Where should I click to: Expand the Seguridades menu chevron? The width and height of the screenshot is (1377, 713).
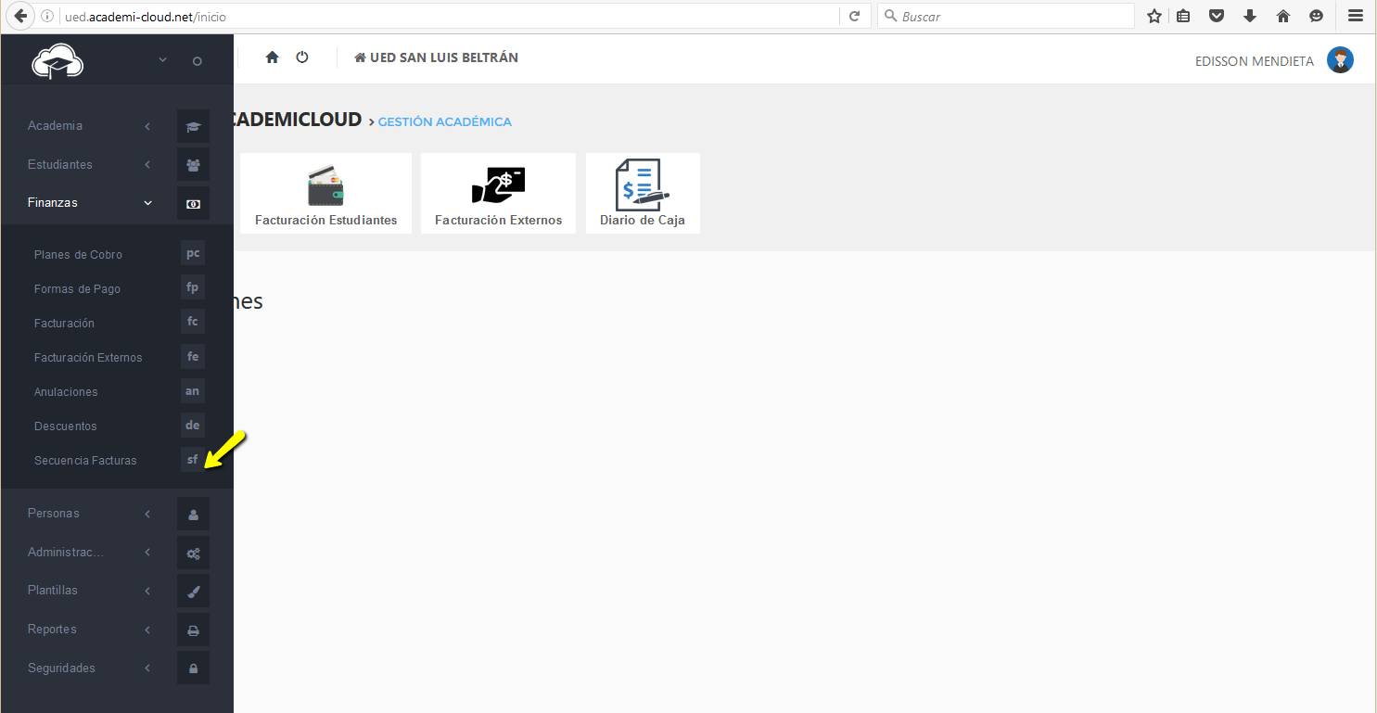coord(147,668)
